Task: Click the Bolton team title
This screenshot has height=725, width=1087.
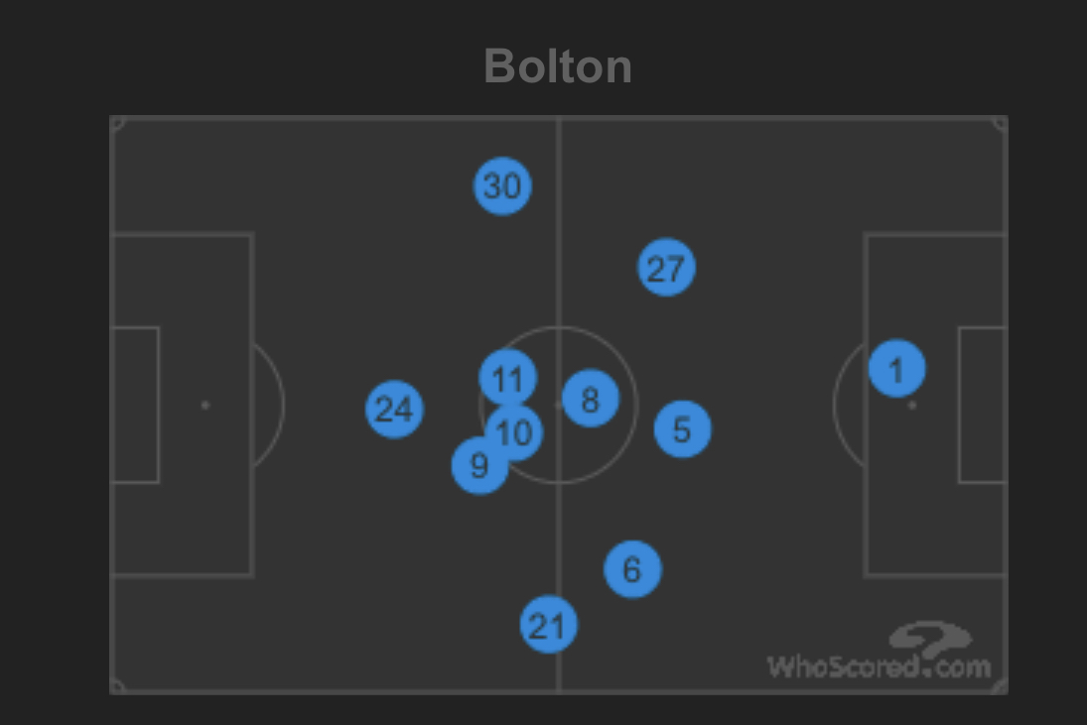Action: point(558,66)
